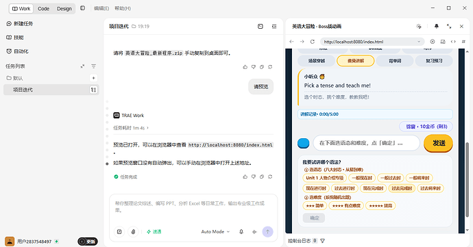Choose the three-star 简单 difficulty
Viewport: 473px width, 247px height.
[x=315, y=206]
